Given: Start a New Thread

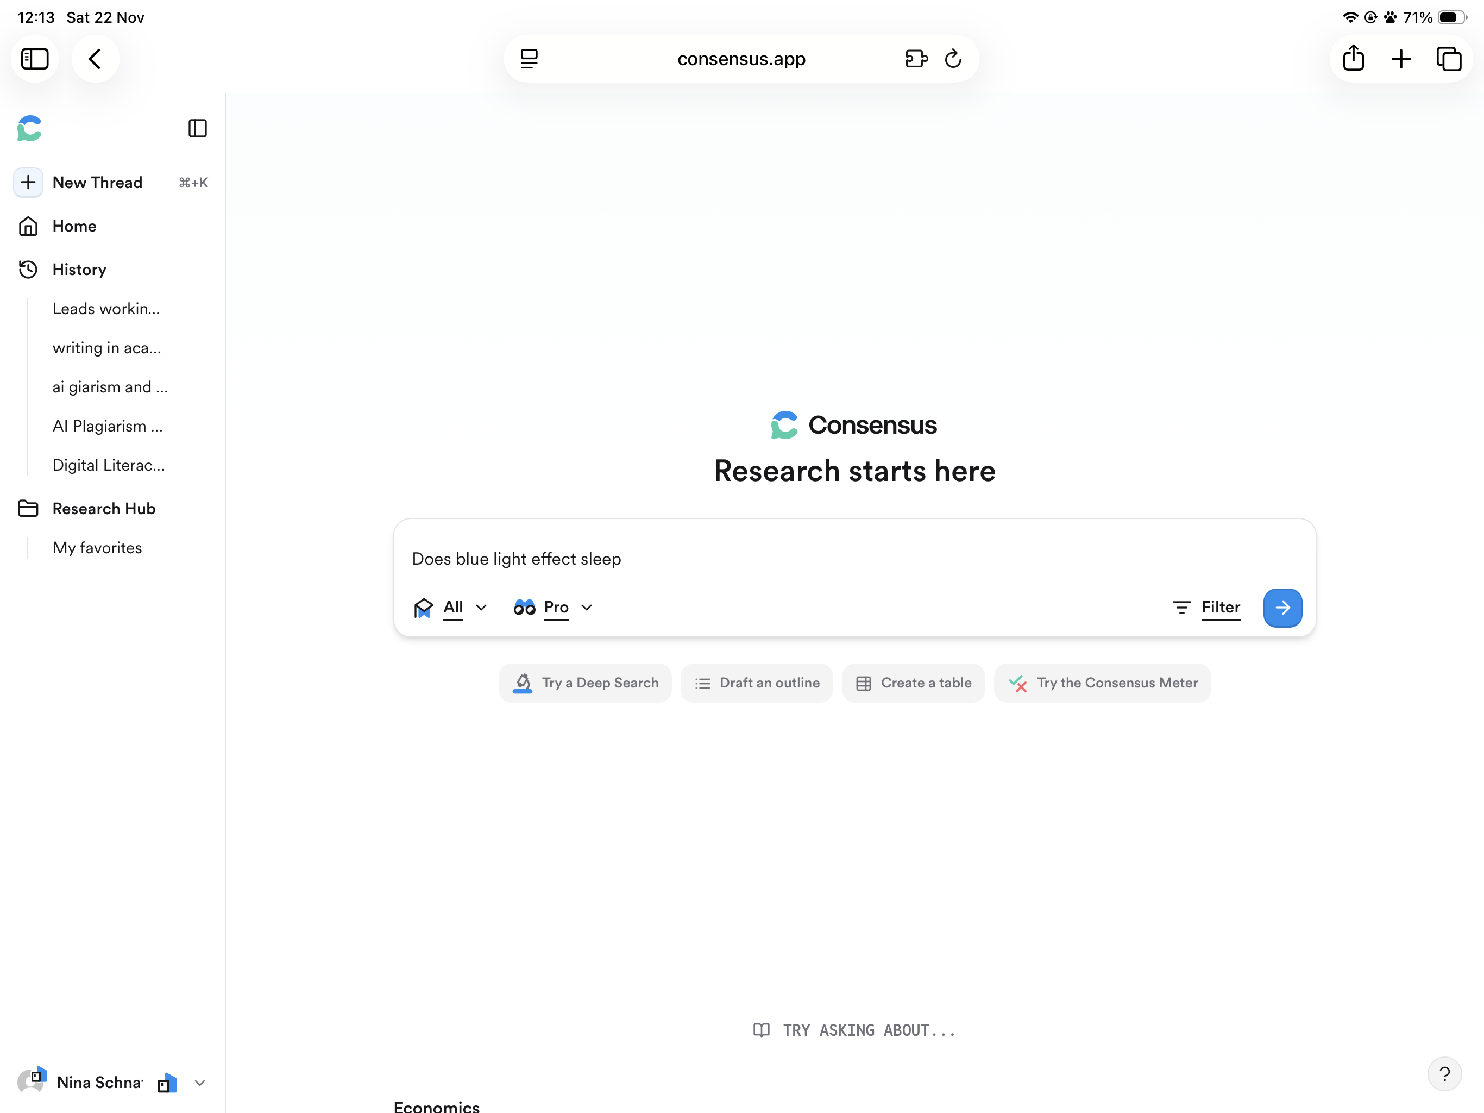Looking at the screenshot, I should point(97,183).
